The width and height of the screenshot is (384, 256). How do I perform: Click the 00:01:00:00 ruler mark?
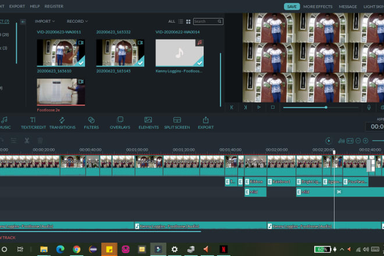pyautogui.click(x=137, y=150)
